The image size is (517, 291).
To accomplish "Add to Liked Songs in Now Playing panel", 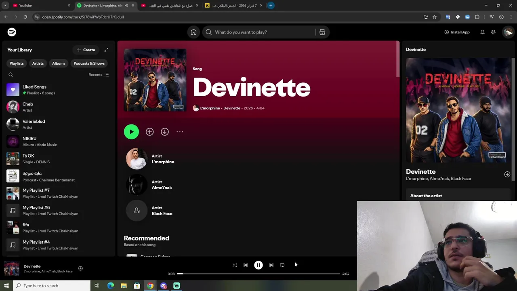I will 507,174.
